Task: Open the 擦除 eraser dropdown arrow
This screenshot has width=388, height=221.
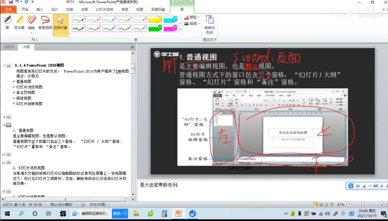Action: click(32, 33)
